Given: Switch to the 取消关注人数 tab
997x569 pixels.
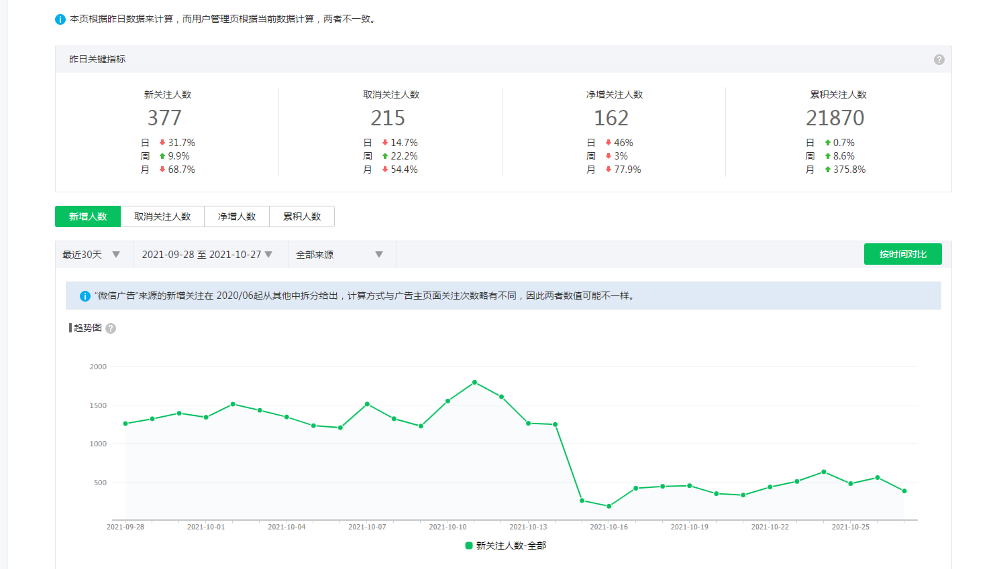Looking at the screenshot, I should coord(162,216).
